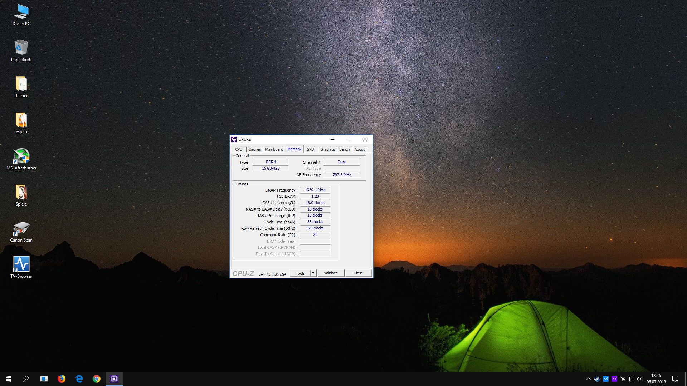Open Microsoft Edge from the taskbar

(x=79, y=379)
